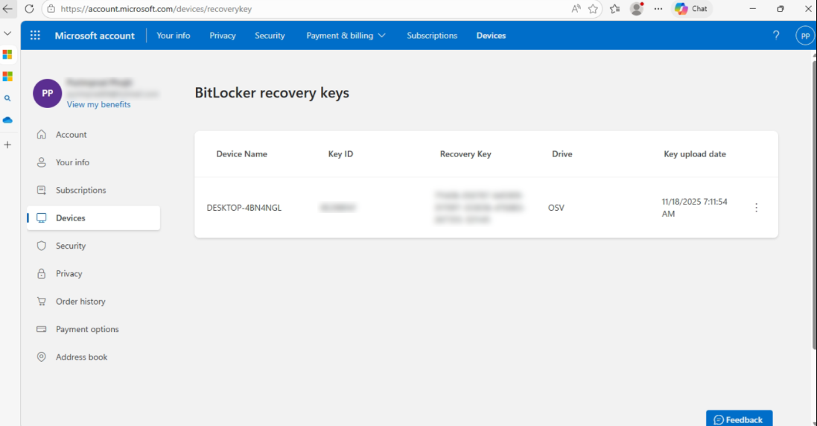The height and width of the screenshot is (426, 817).
Task: Select Order history in left sidebar
Action: point(94,302)
